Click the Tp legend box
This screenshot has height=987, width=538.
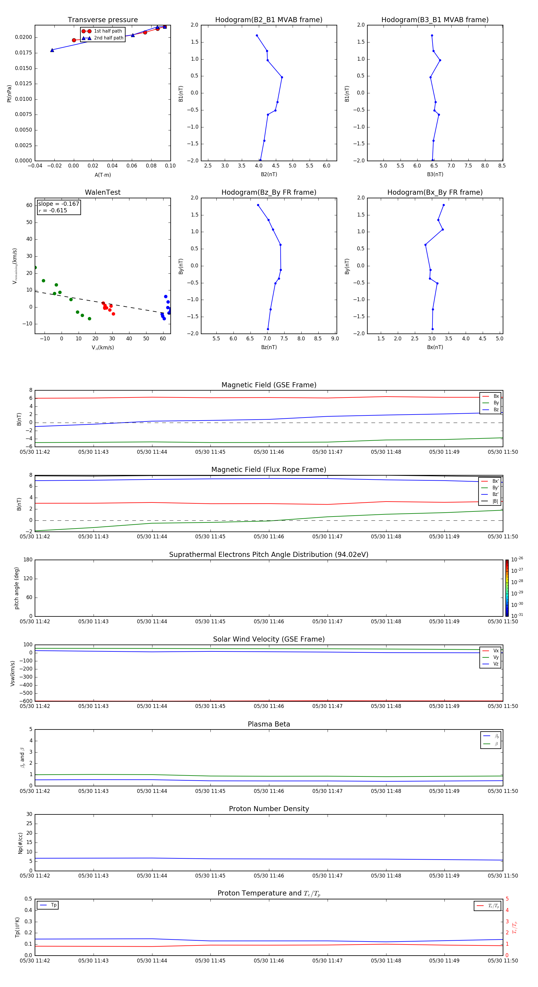[x=48, y=905]
